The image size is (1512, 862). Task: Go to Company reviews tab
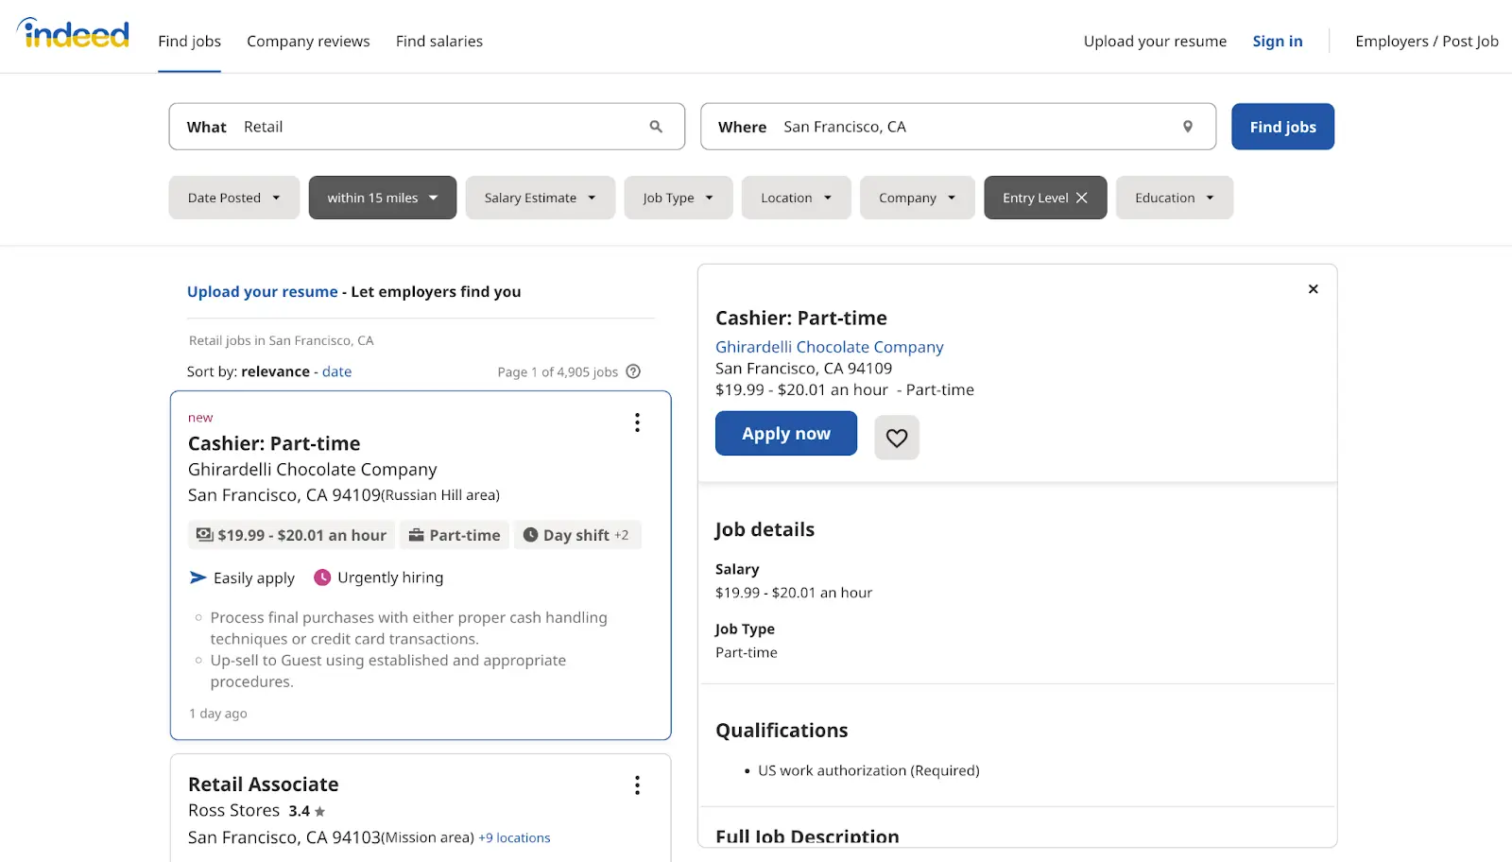click(308, 42)
